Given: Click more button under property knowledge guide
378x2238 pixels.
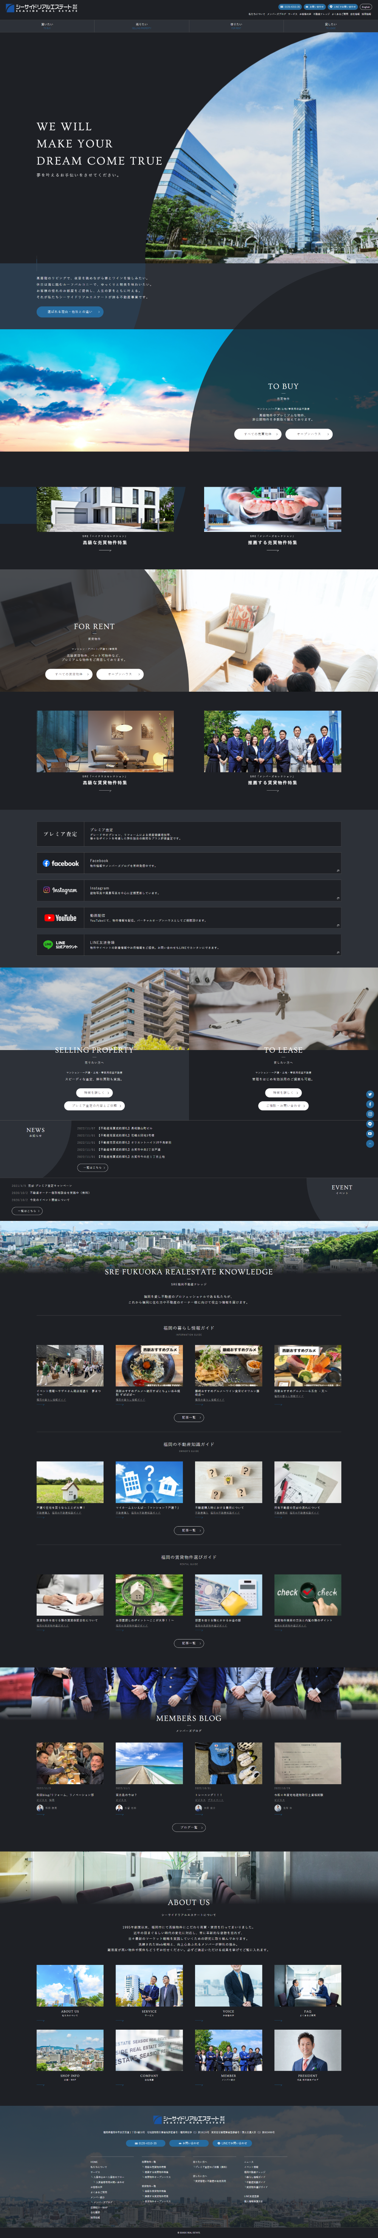Looking at the screenshot, I should click(188, 1530).
